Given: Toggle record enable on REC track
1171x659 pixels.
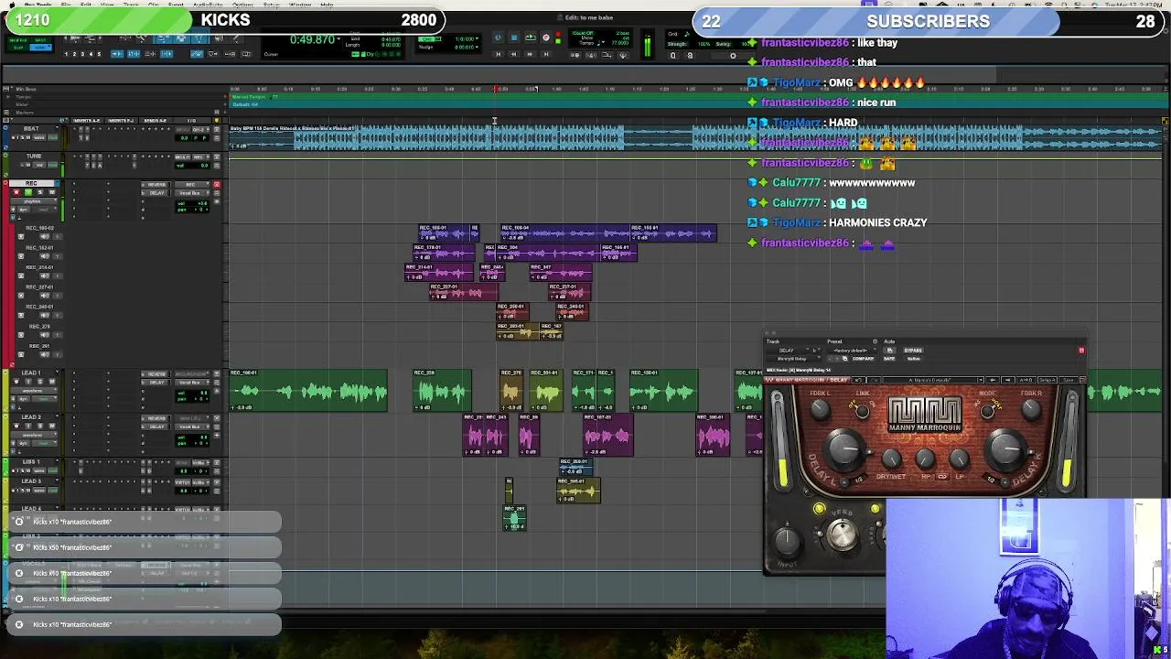Looking at the screenshot, I should pos(16,192).
